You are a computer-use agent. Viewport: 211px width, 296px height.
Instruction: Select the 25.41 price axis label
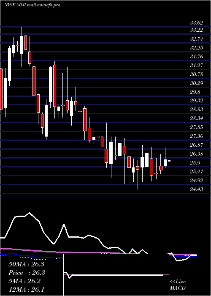(x=197, y=172)
